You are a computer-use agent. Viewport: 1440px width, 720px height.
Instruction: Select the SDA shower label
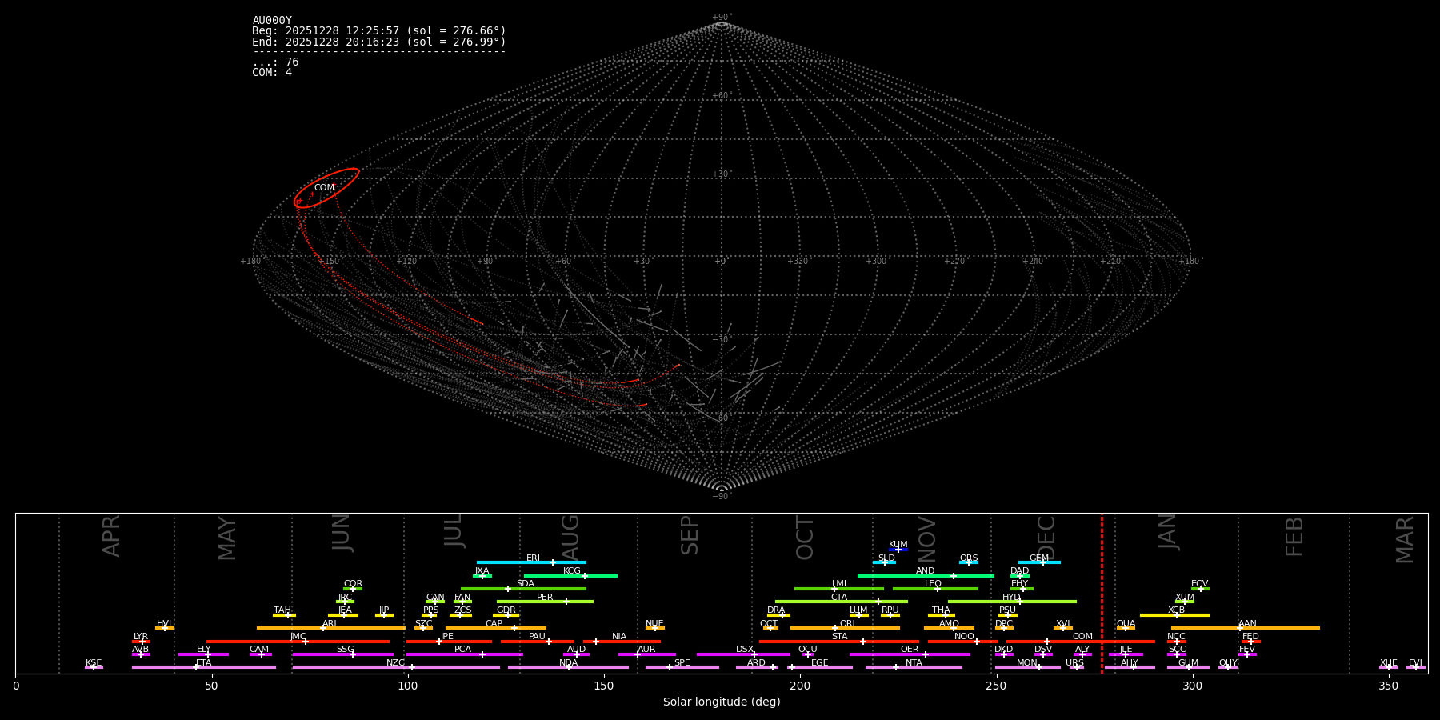pyautogui.click(x=526, y=584)
